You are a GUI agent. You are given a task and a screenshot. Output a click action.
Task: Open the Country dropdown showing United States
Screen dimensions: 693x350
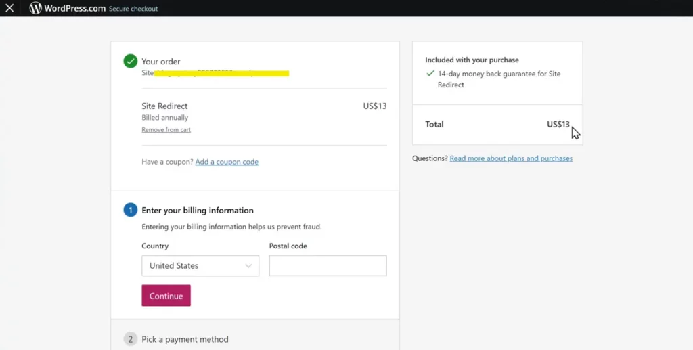click(x=200, y=265)
